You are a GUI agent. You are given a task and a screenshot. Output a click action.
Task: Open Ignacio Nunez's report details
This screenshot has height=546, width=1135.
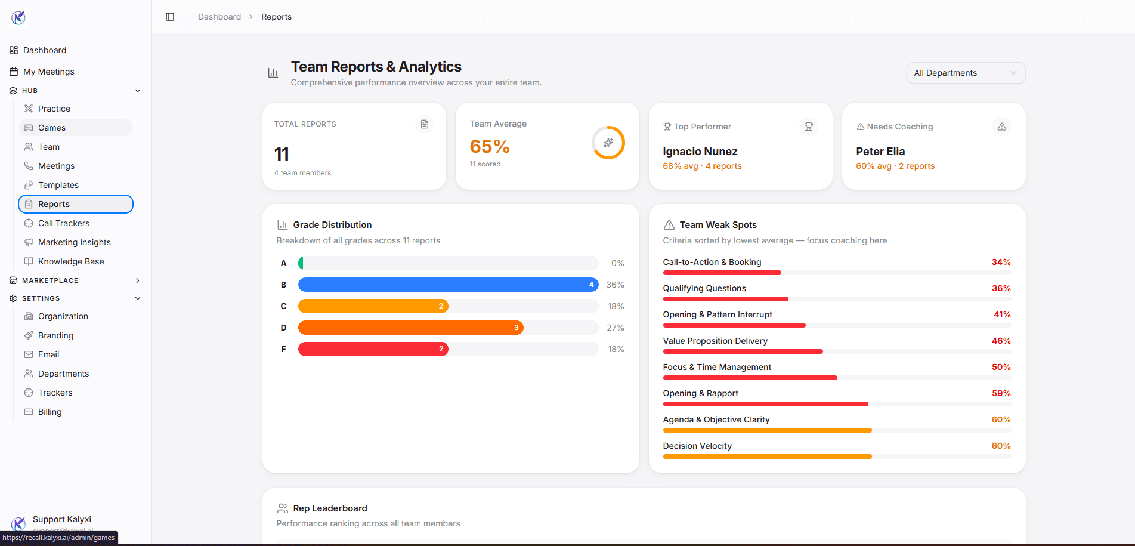click(700, 152)
